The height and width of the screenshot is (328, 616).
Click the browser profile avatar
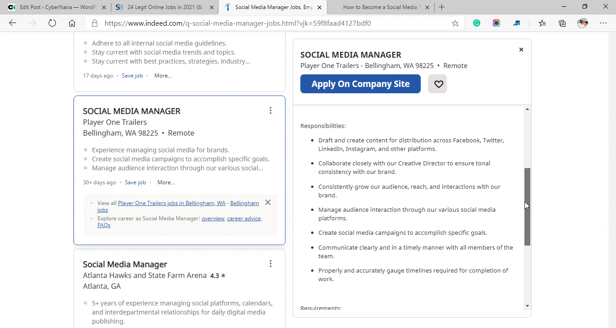[x=583, y=23]
